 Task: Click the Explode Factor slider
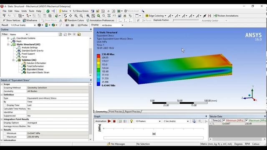(186, 20)
